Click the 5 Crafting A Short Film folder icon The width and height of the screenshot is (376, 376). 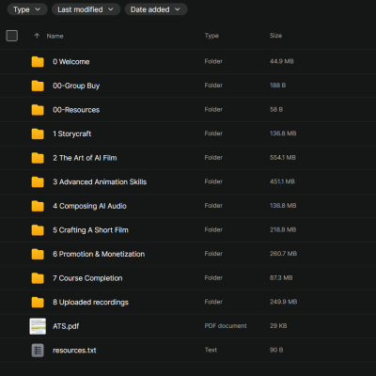38,230
